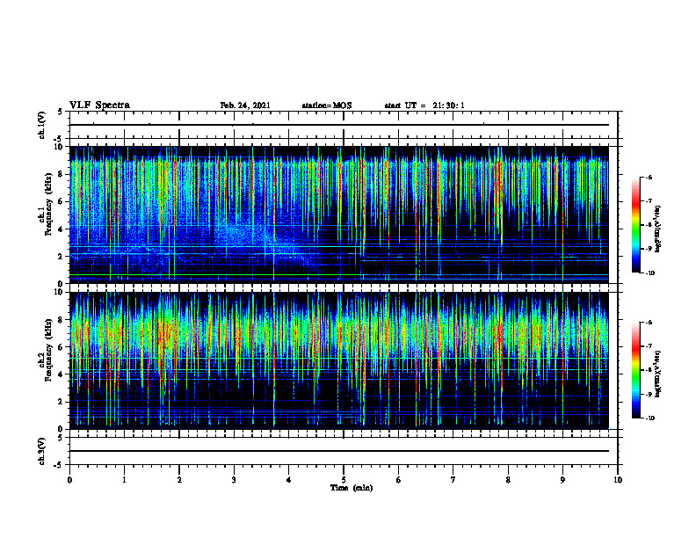Viewport: 696px width, 538px height.
Task: Click the ch.1 spectrogram color scale bar
Action: 635,225
